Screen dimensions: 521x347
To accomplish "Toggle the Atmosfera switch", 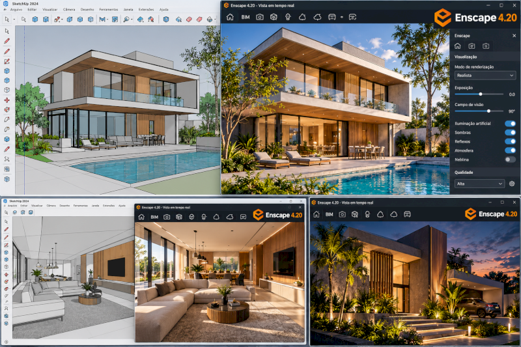I will click(x=510, y=150).
